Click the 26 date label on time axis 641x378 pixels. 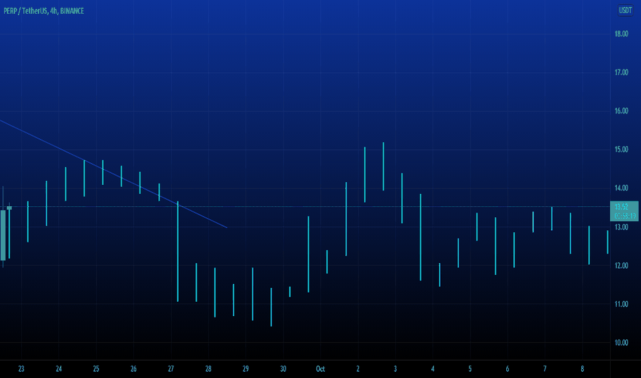click(x=133, y=369)
